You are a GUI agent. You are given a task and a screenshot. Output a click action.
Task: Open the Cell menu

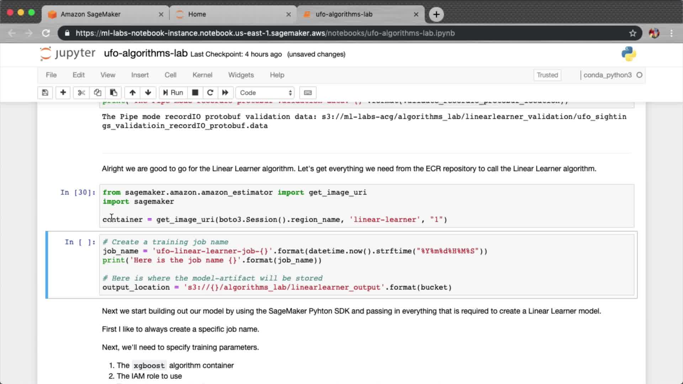[x=170, y=75]
